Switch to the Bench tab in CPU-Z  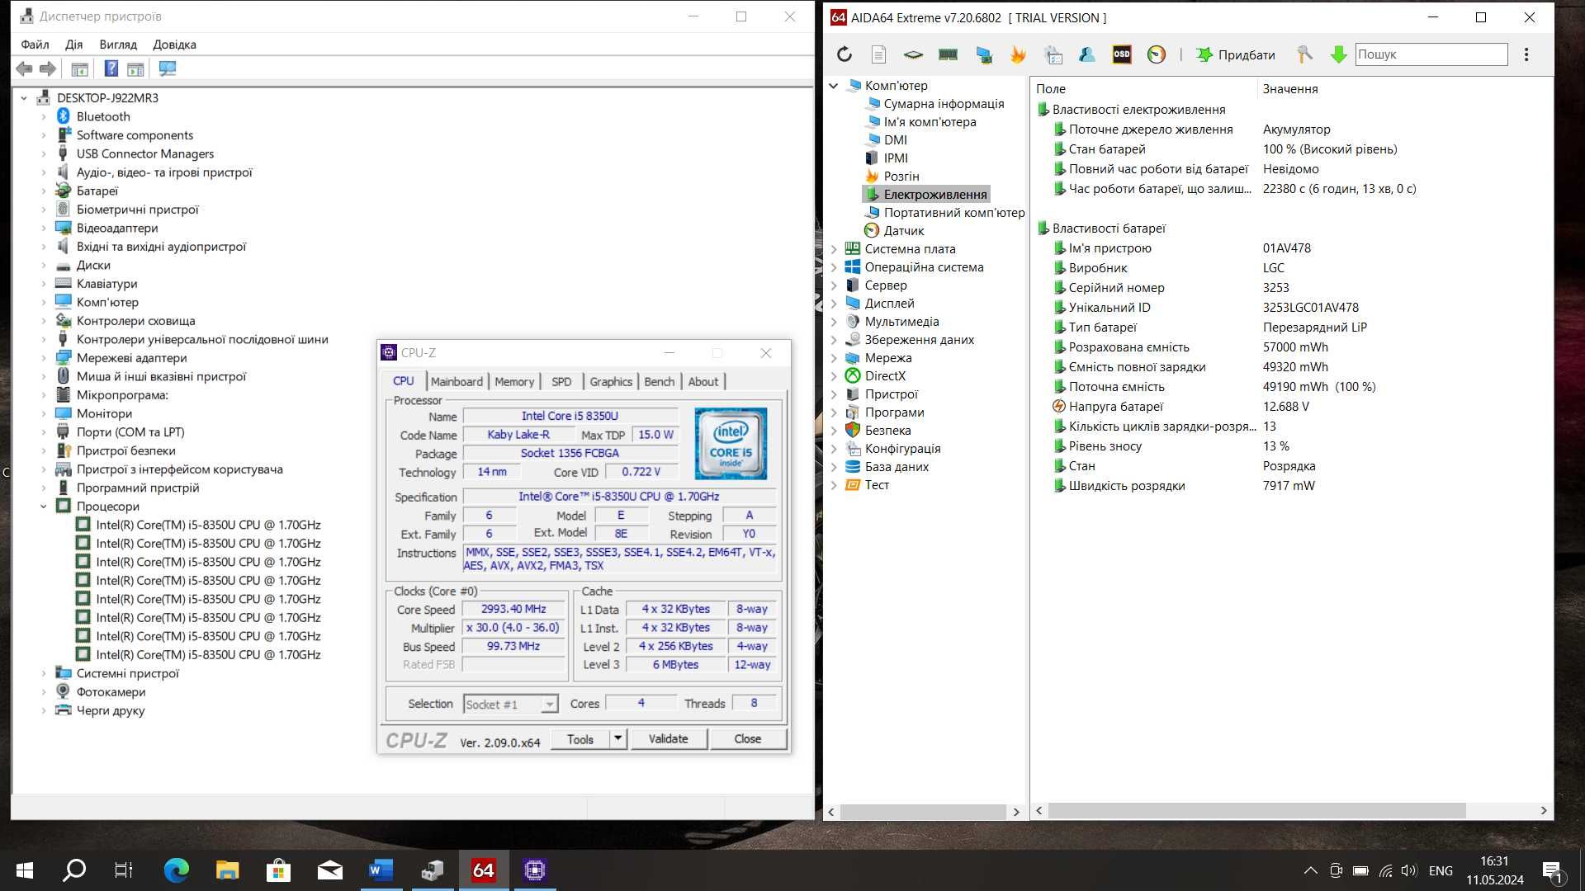click(x=660, y=381)
